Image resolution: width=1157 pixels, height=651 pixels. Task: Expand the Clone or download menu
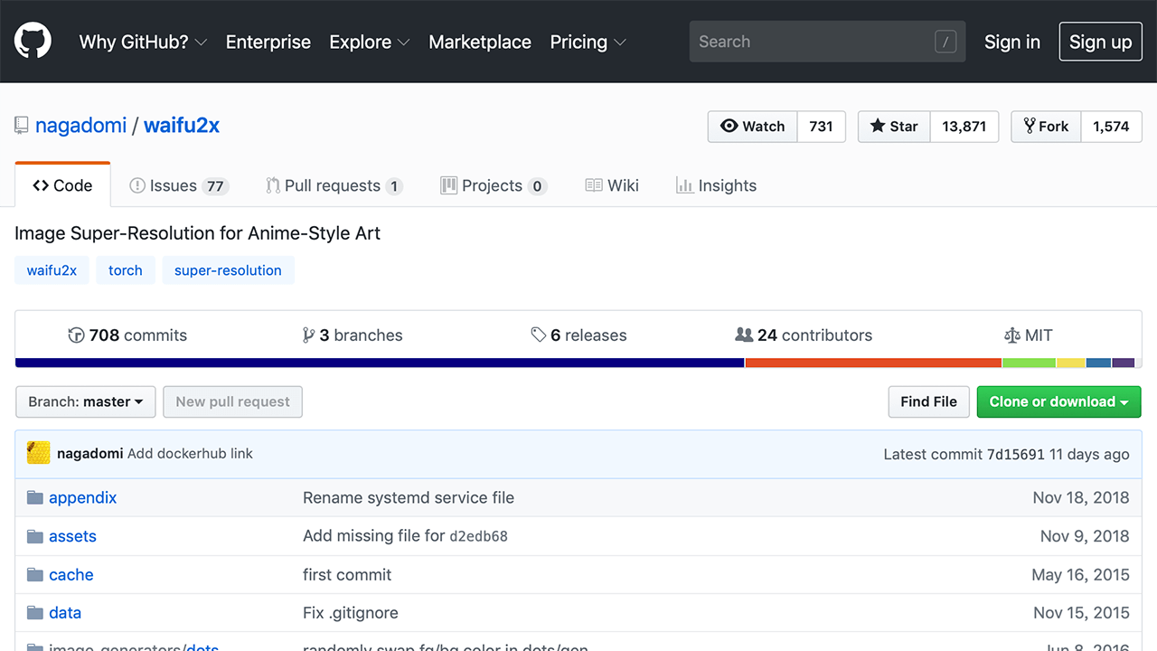coord(1058,401)
